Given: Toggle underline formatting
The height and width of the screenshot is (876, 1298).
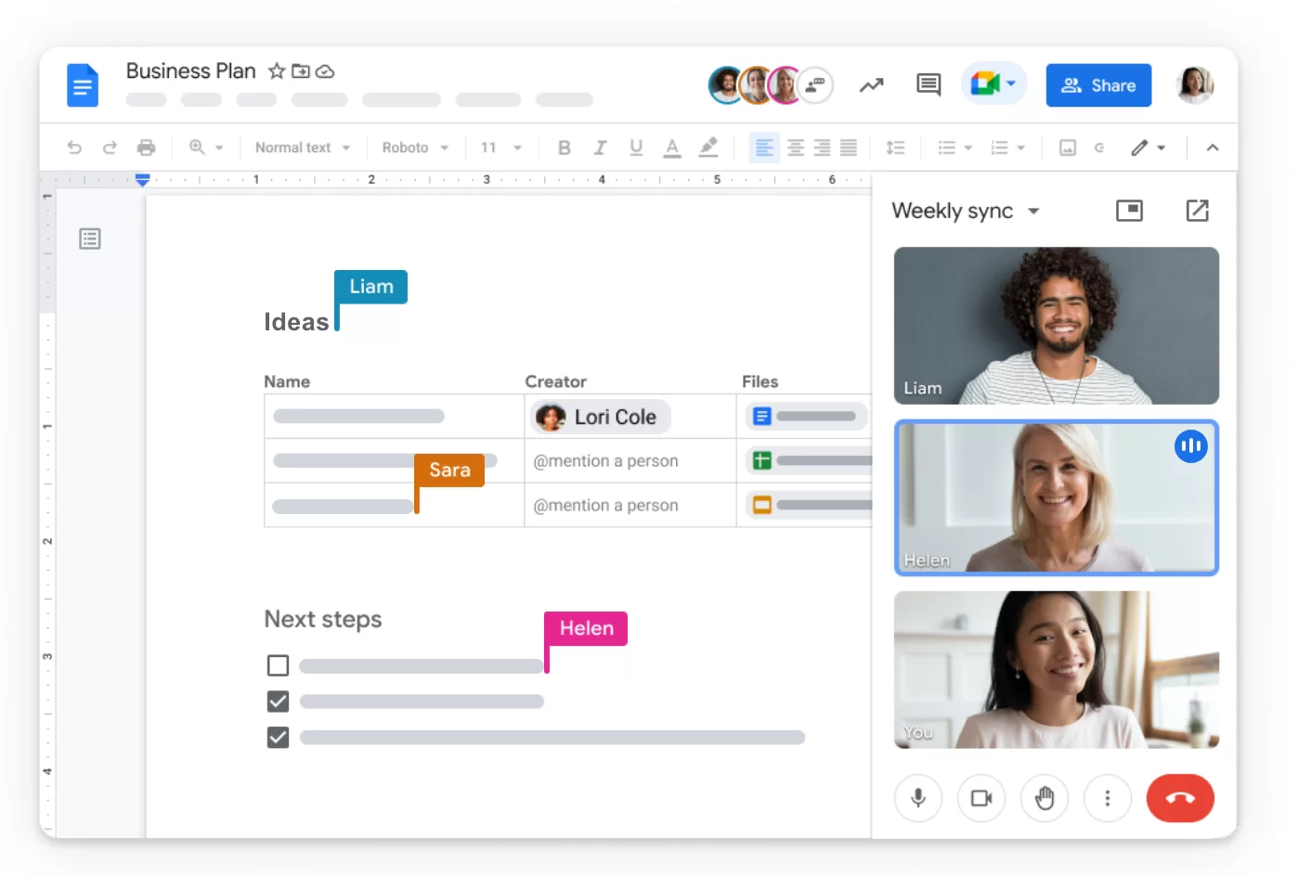Looking at the screenshot, I should pos(636,148).
